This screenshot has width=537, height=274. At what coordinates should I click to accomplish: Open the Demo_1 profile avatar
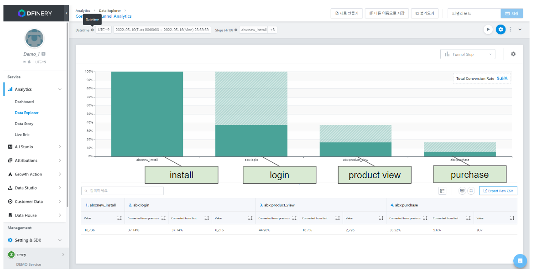coord(34,39)
